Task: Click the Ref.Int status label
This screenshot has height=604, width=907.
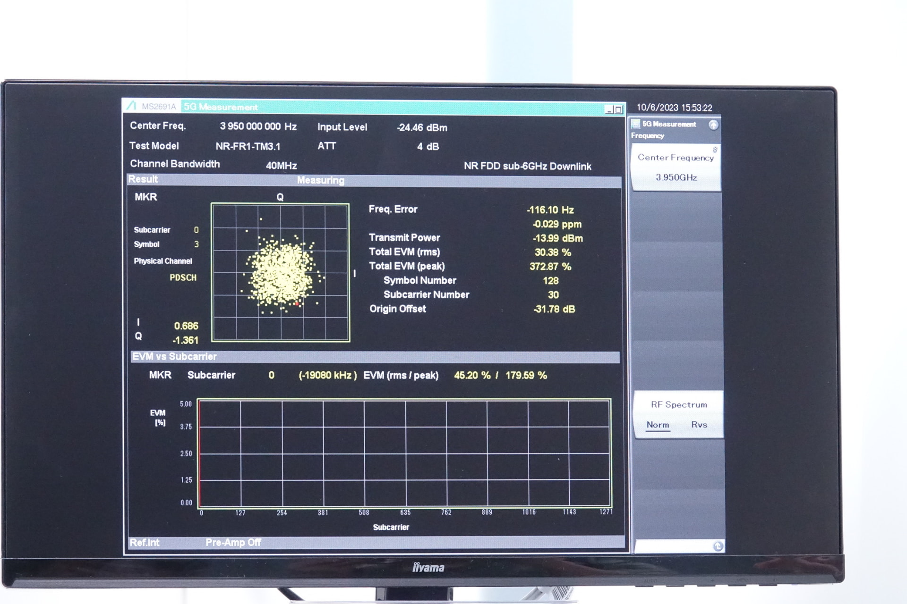Action: (144, 542)
